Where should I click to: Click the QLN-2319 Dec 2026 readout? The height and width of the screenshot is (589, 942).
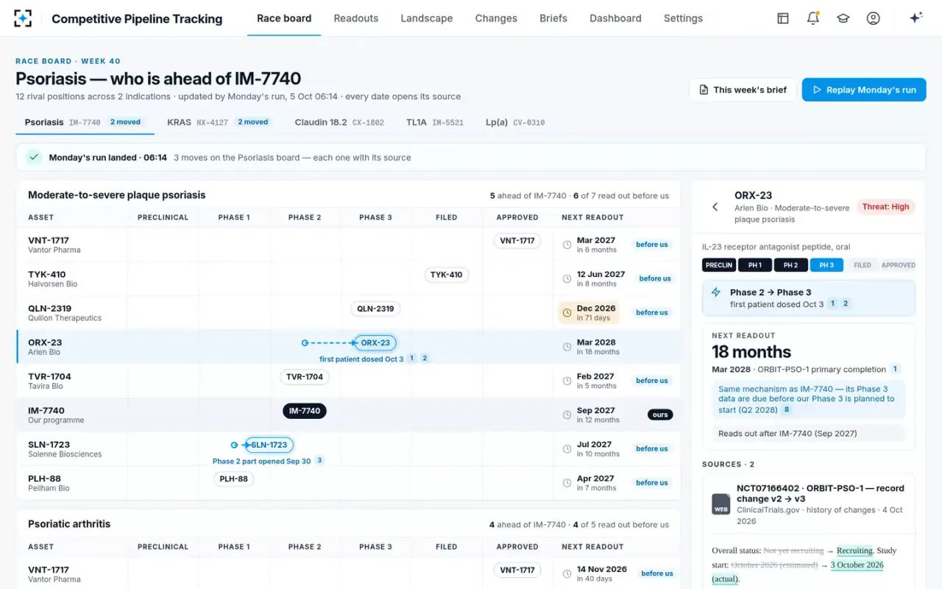tap(589, 313)
